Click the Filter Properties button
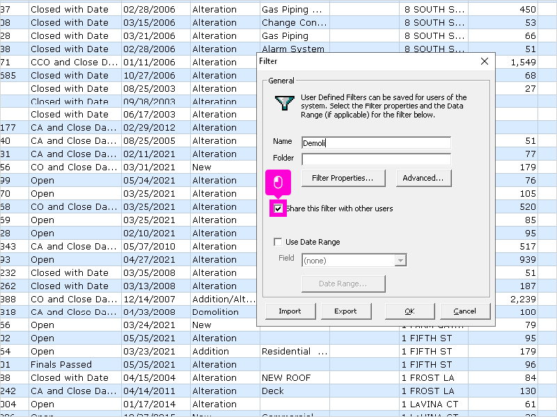The width and height of the screenshot is (557, 417). (343, 178)
